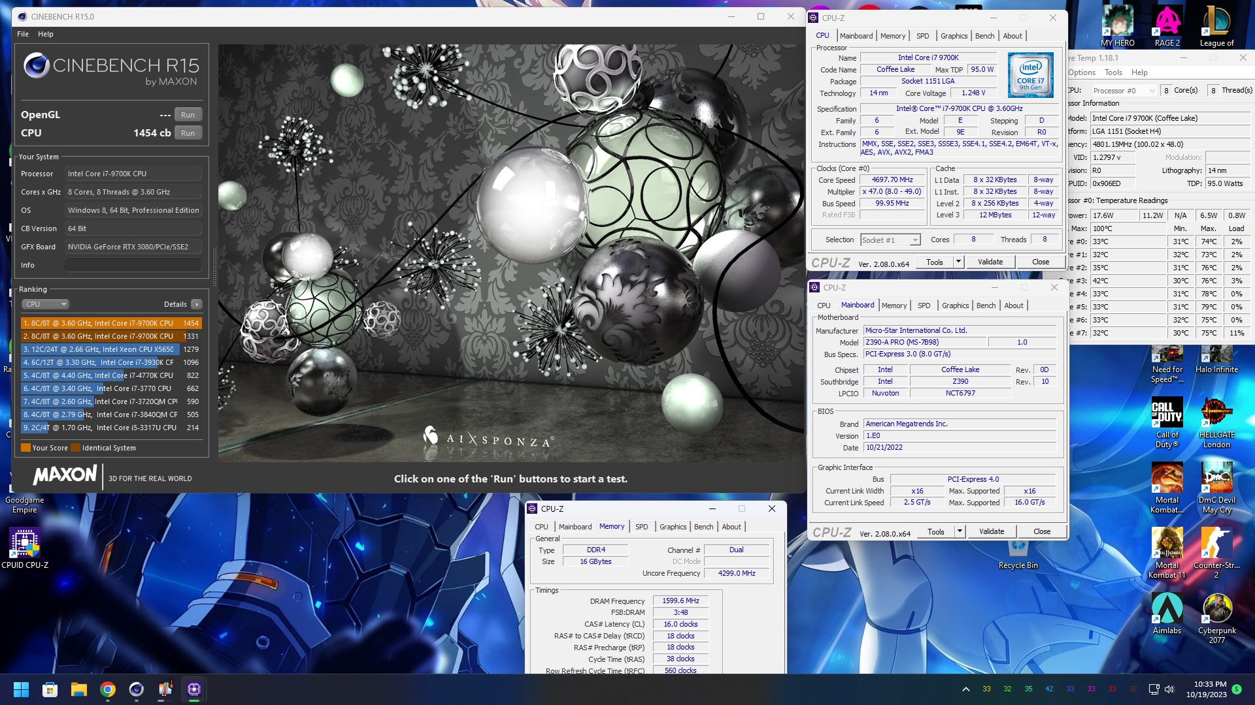Viewport: 1255px width, 705px height.
Task: Launch Halo Infinite desktop icon
Action: coord(1216,360)
